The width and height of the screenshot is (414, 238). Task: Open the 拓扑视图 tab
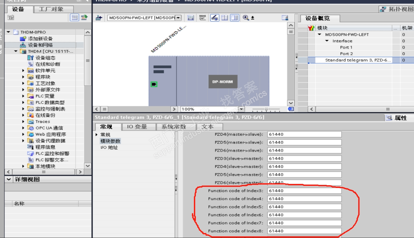[x=397, y=9]
